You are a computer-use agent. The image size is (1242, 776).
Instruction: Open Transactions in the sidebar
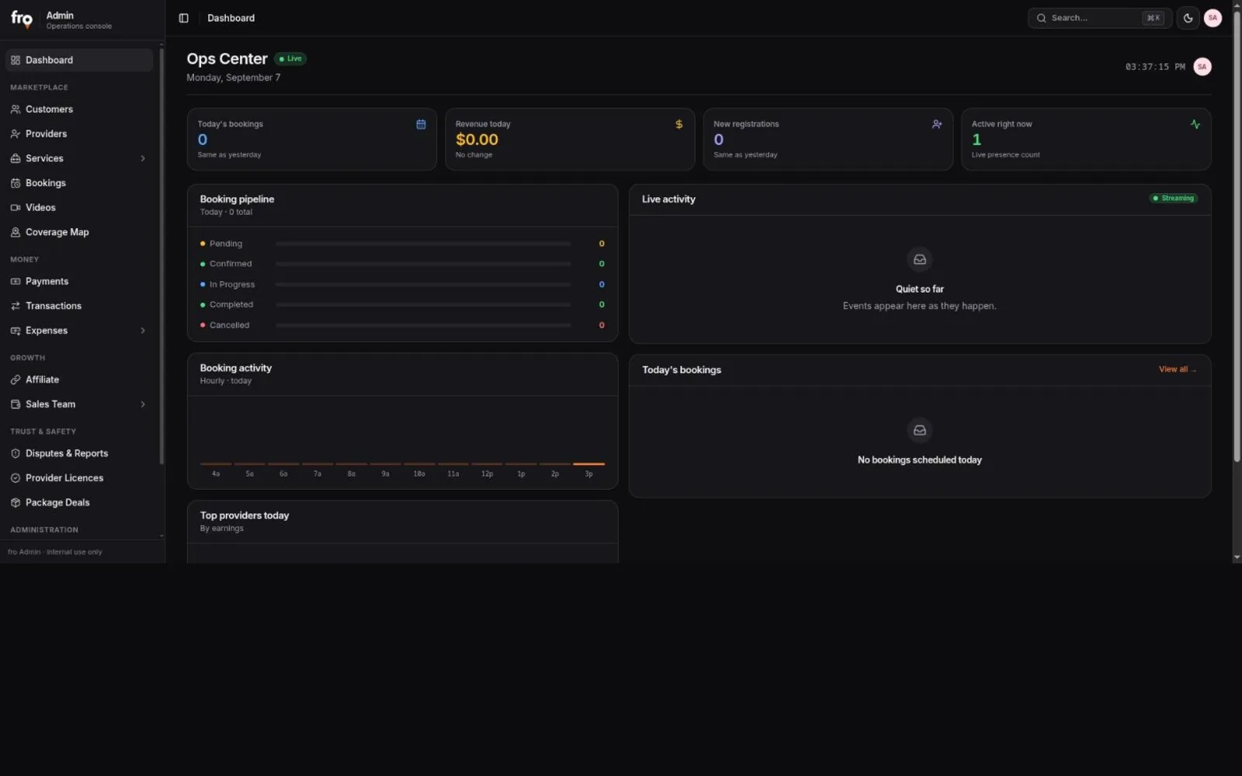(79, 306)
